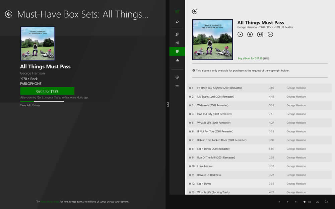The width and height of the screenshot is (335, 209).
Task: Click Buy album for $17.99 link
Action: (x=250, y=59)
